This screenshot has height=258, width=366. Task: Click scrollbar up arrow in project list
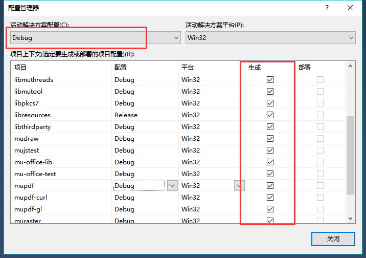[350, 67]
